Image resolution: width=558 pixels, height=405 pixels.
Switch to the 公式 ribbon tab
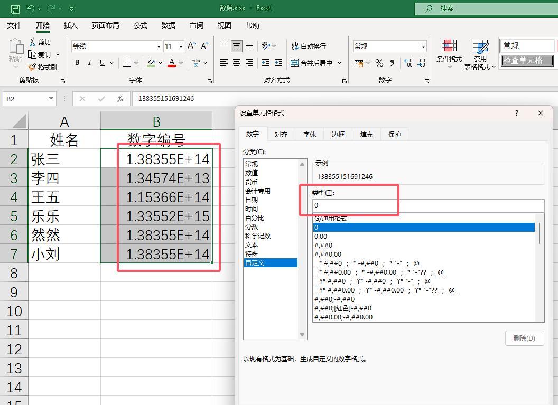pyautogui.click(x=141, y=25)
